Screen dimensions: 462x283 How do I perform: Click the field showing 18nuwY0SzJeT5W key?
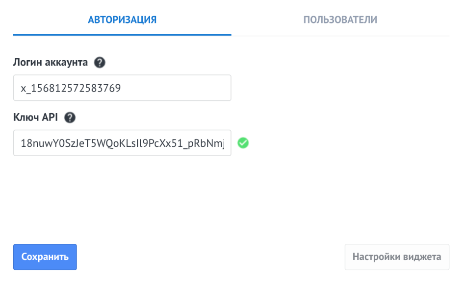(x=122, y=142)
